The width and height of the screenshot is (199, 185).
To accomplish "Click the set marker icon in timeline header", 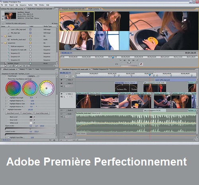I will coord(70,76).
